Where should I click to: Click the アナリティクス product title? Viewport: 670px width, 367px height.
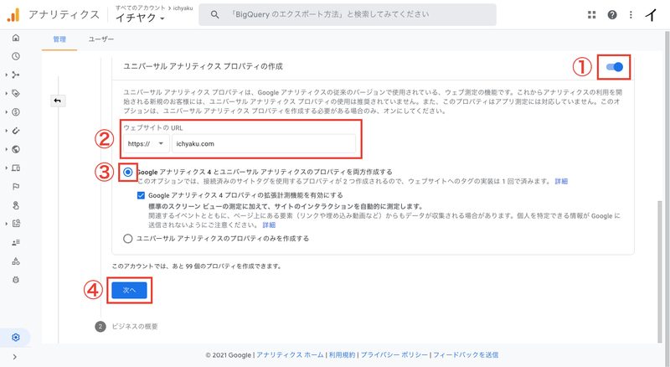point(64,14)
